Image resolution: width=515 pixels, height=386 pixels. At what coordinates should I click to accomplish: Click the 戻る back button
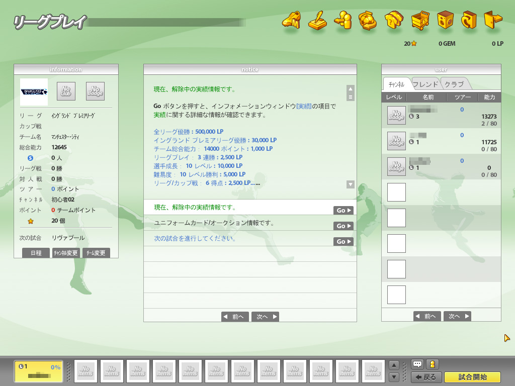(x=426, y=377)
